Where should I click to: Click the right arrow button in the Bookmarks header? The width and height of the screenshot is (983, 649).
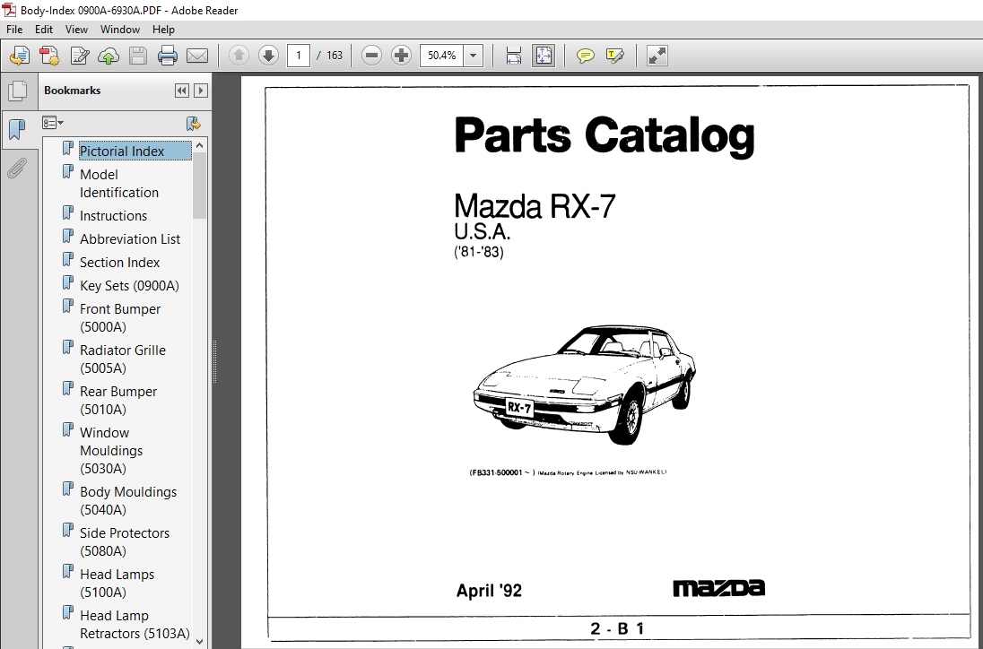tap(201, 91)
